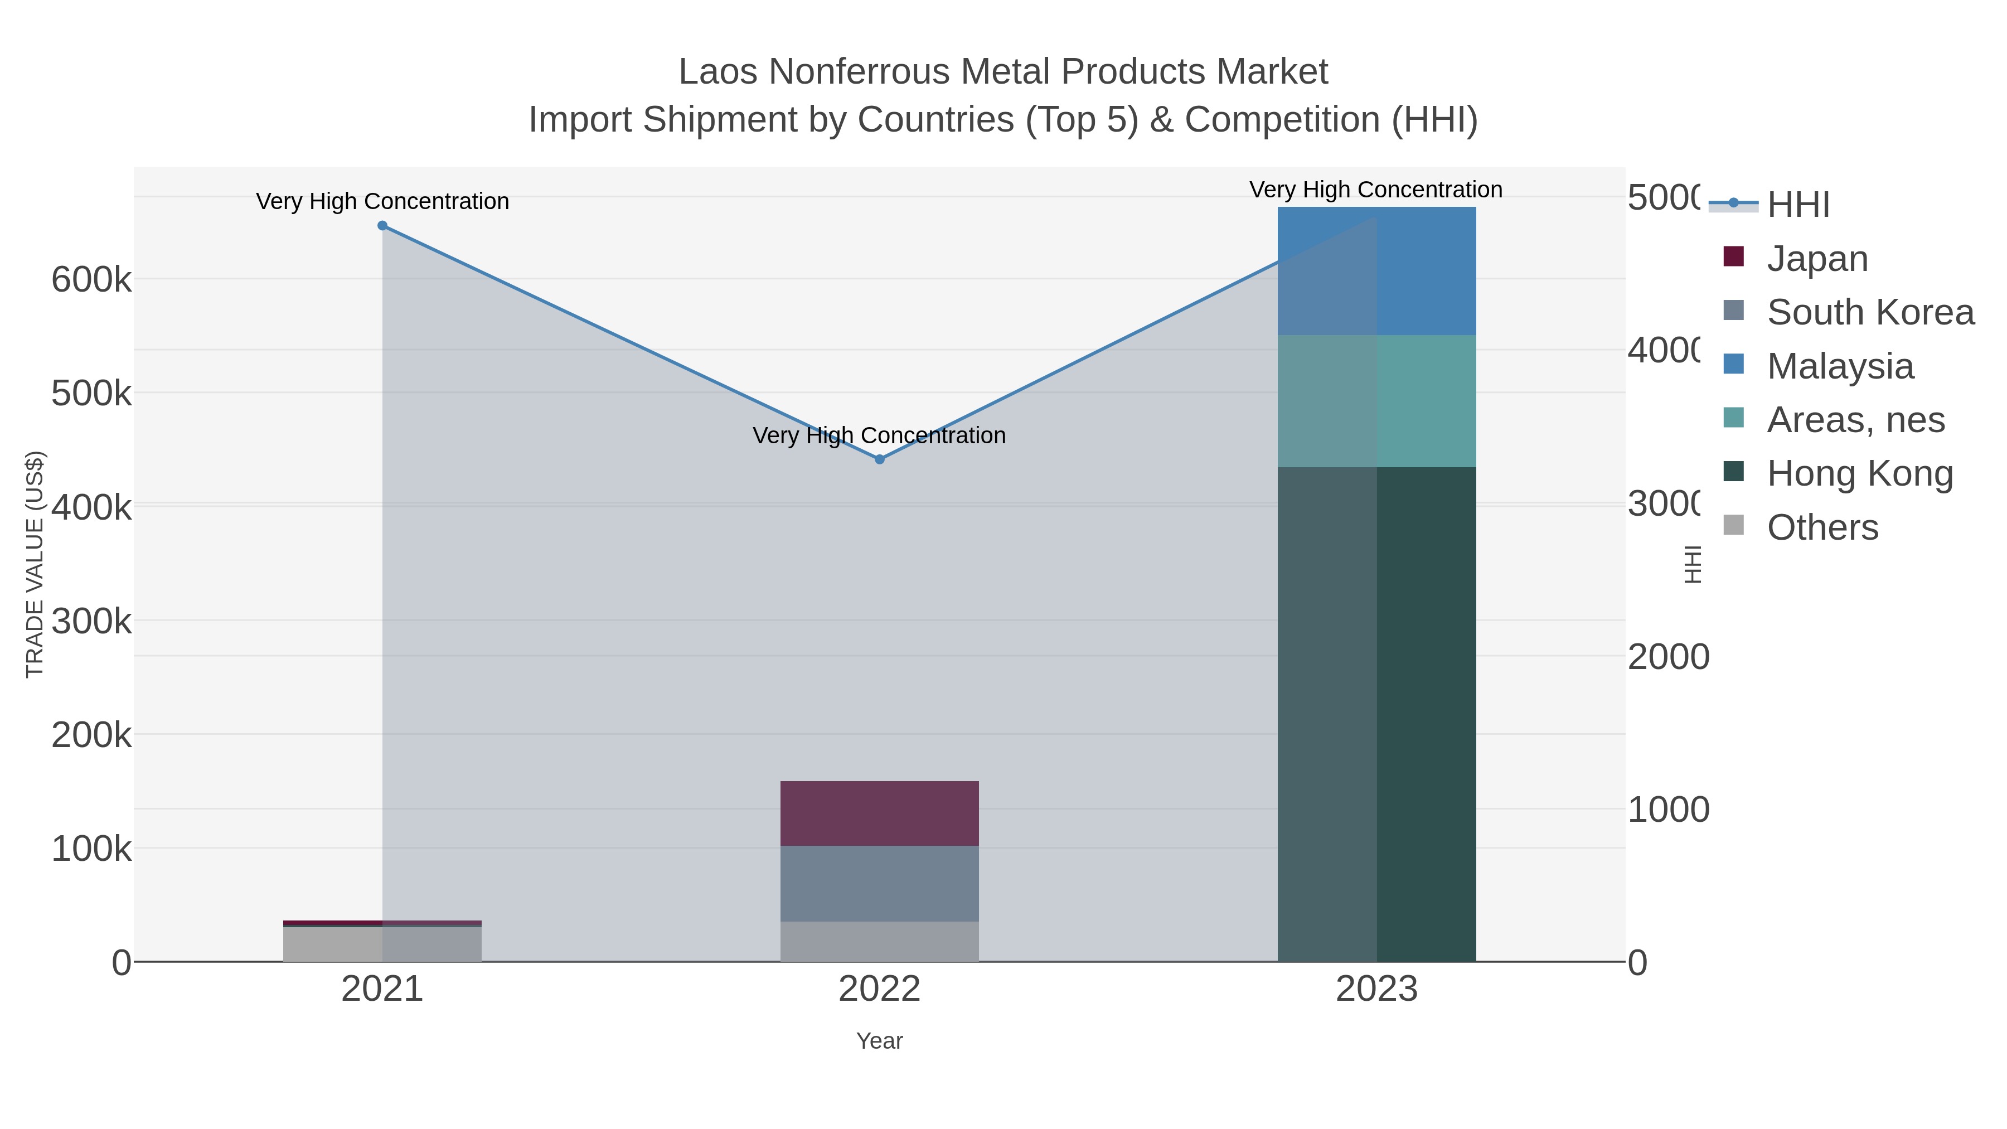Toggle the HHI line legend entry

(x=1770, y=204)
